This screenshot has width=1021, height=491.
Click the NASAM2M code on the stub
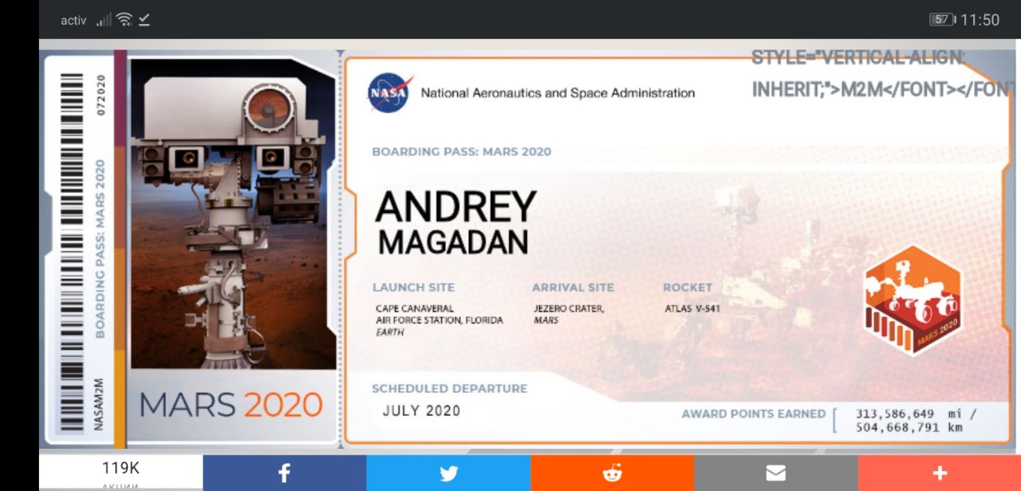point(99,404)
